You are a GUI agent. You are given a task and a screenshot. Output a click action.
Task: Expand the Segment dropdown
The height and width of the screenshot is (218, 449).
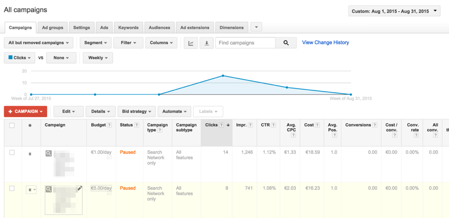(x=95, y=43)
